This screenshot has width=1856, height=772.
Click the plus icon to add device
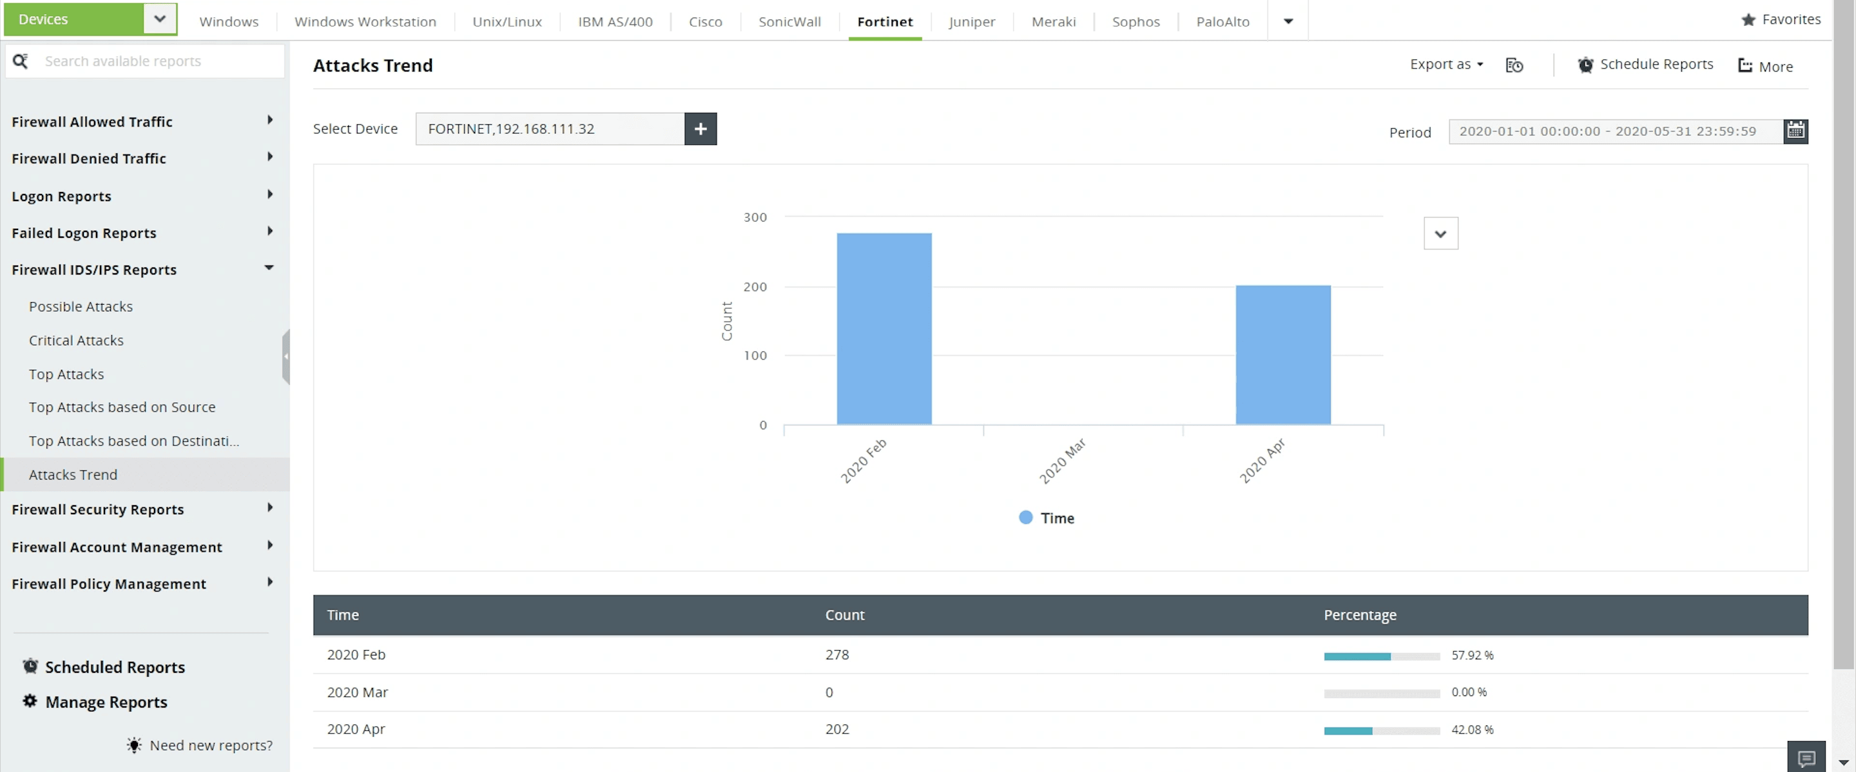coord(700,129)
